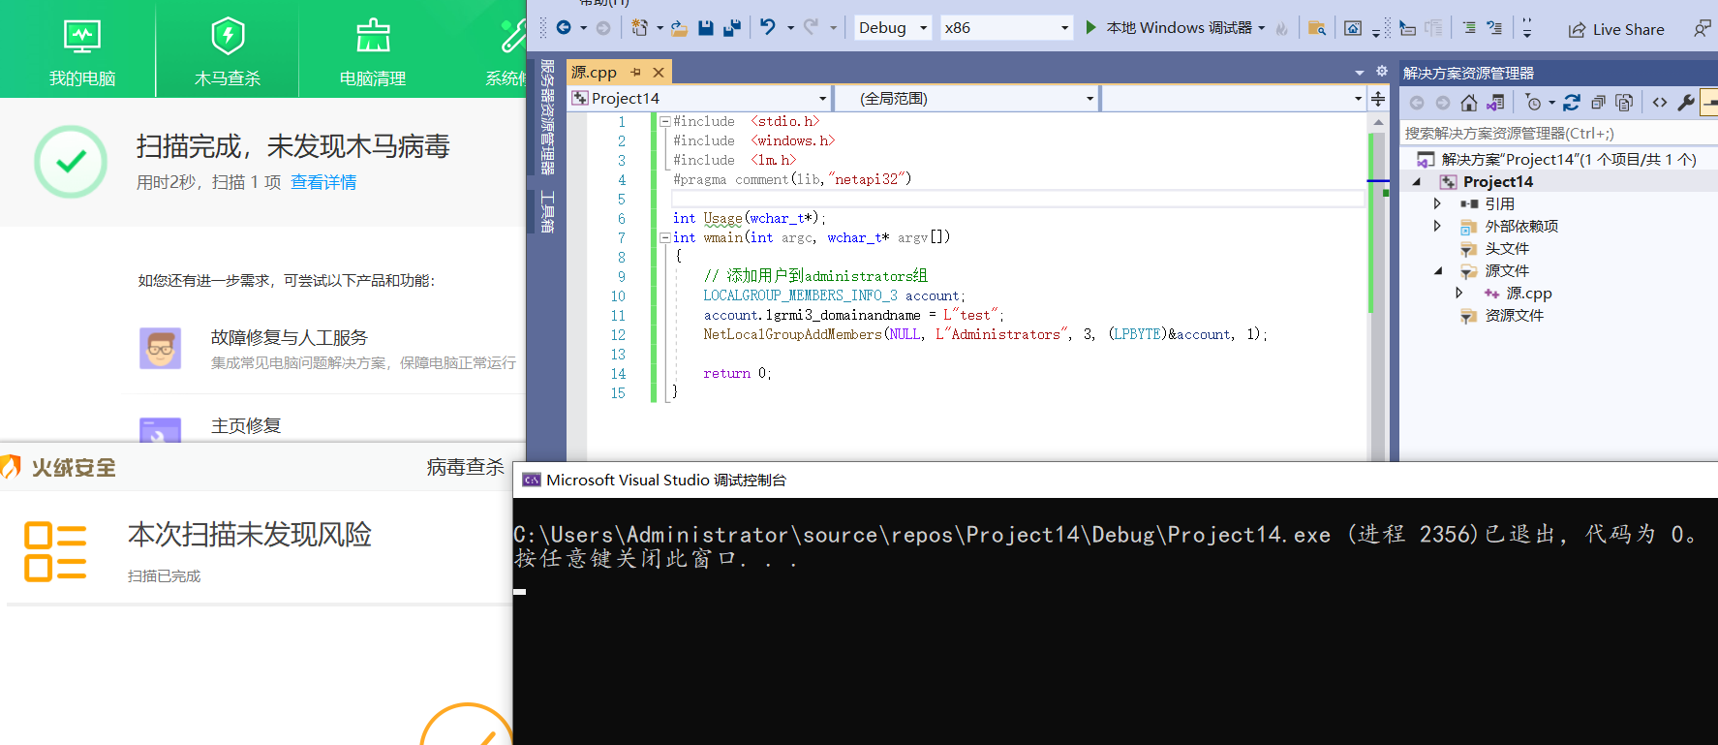Click the editor settings gear icon

pyautogui.click(x=1382, y=72)
